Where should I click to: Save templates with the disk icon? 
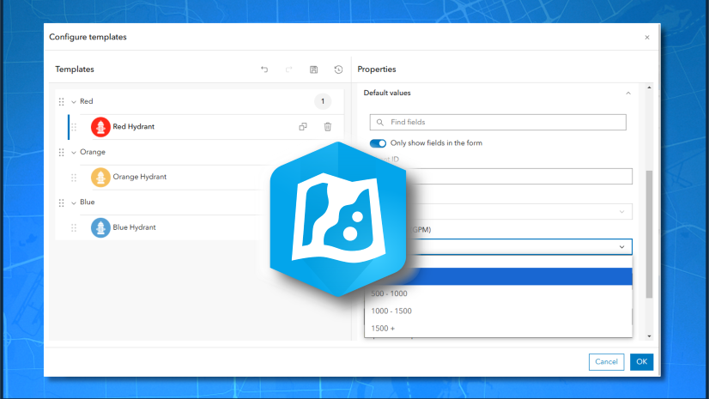[x=313, y=70]
